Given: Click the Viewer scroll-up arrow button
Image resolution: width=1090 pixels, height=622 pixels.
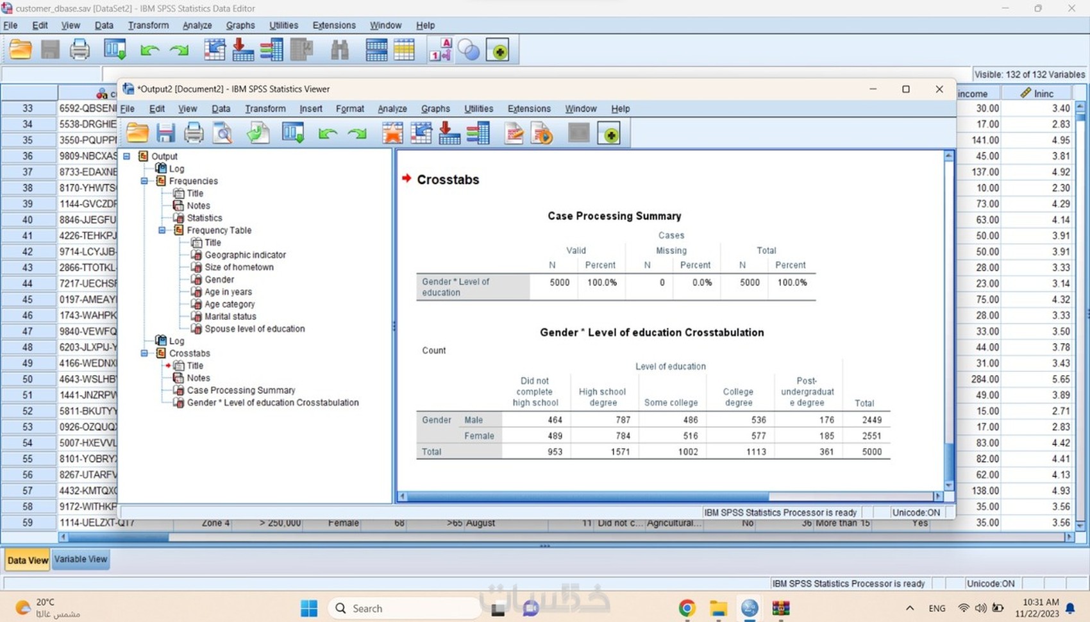Looking at the screenshot, I should coord(949,156).
